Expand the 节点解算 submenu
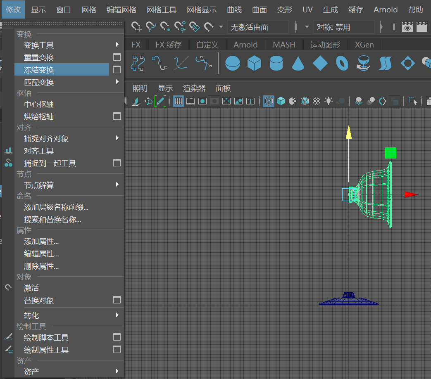 117,185
